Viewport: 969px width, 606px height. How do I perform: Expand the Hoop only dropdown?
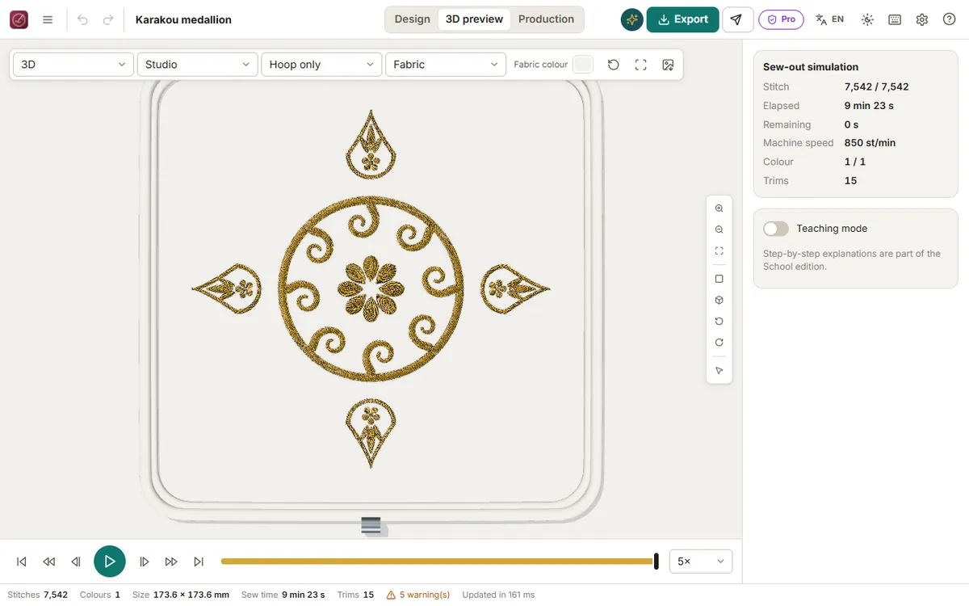pos(322,65)
